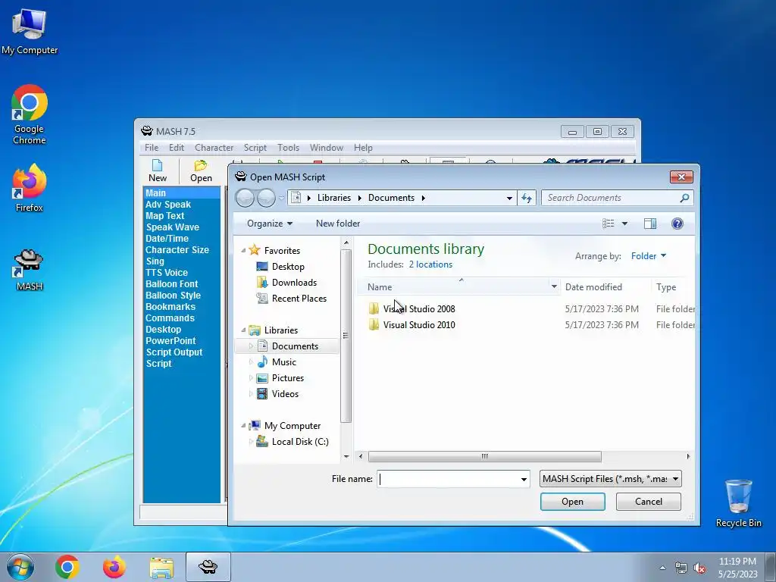Click the dialog Forward navigation arrow
Image resolution: width=776 pixels, height=582 pixels.
[266, 198]
